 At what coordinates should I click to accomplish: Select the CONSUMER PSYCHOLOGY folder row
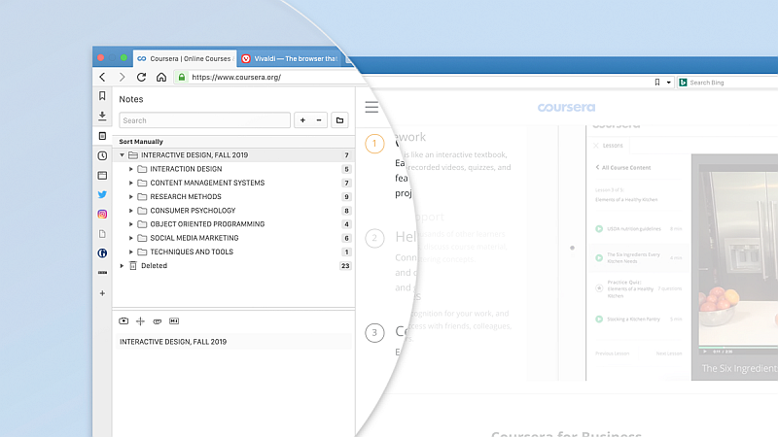[233, 211]
